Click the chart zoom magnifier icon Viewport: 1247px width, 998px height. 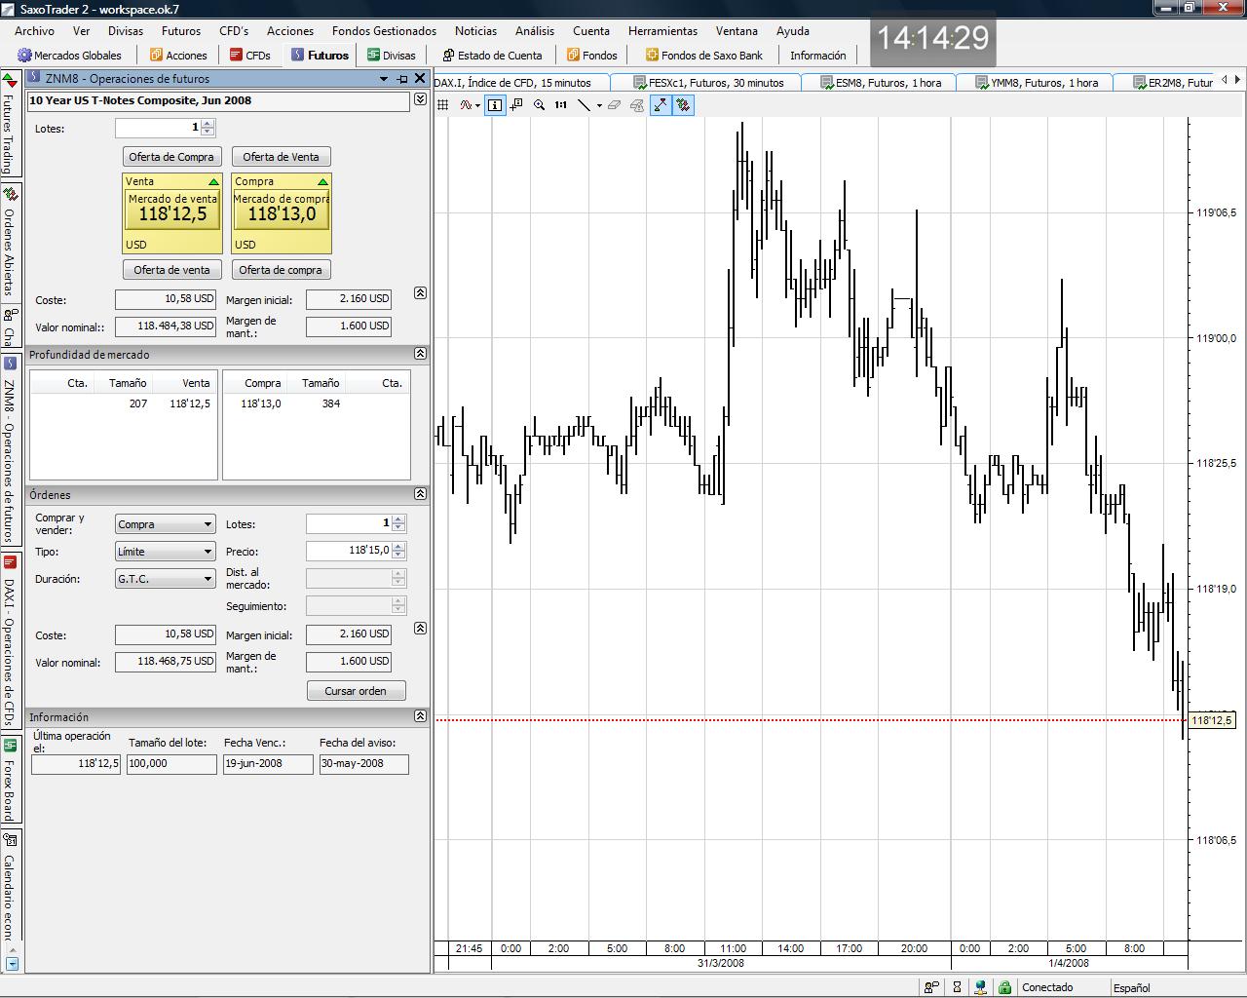(539, 105)
